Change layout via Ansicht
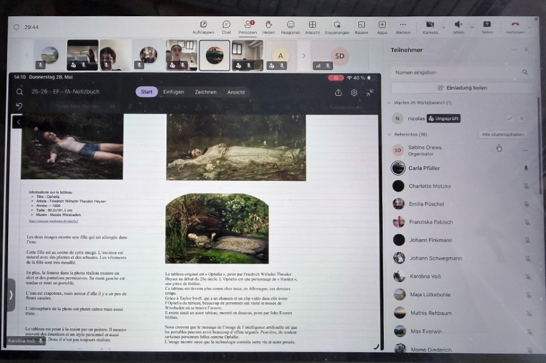The height and width of the screenshot is (363, 546). 312,27
